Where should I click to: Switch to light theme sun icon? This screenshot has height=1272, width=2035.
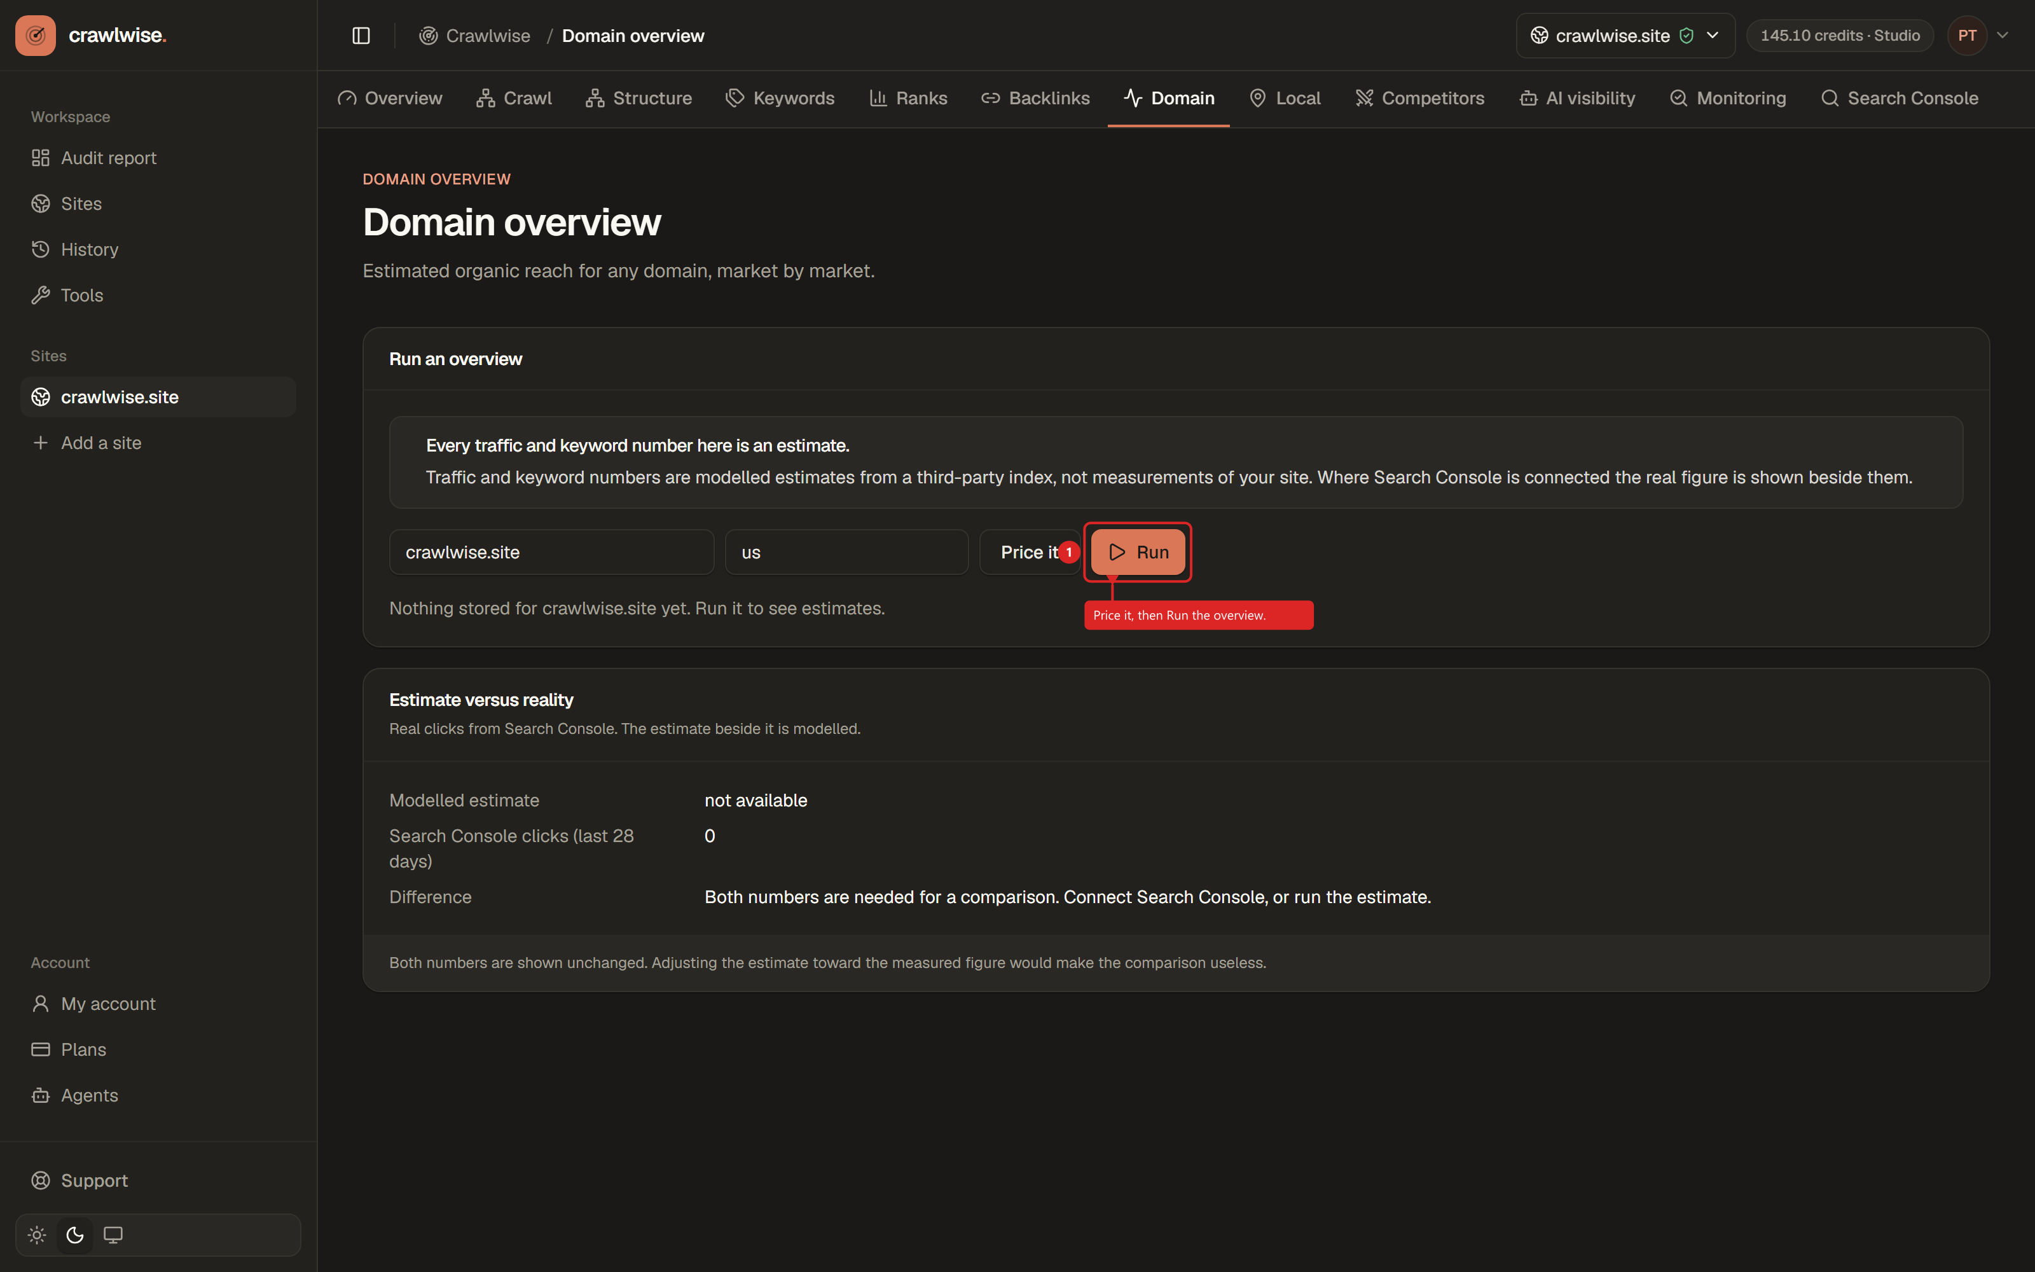click(37, 1235)
